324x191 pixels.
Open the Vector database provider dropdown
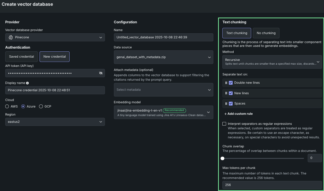pos(55,37)
